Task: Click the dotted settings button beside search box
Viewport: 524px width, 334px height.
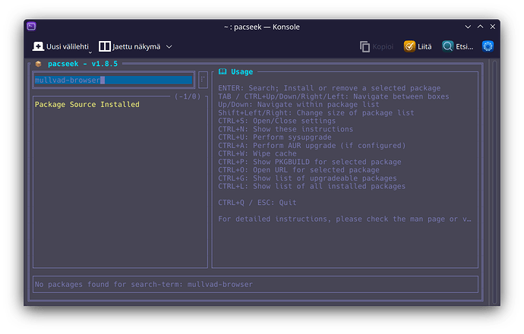Action: (x=203, y=80)
